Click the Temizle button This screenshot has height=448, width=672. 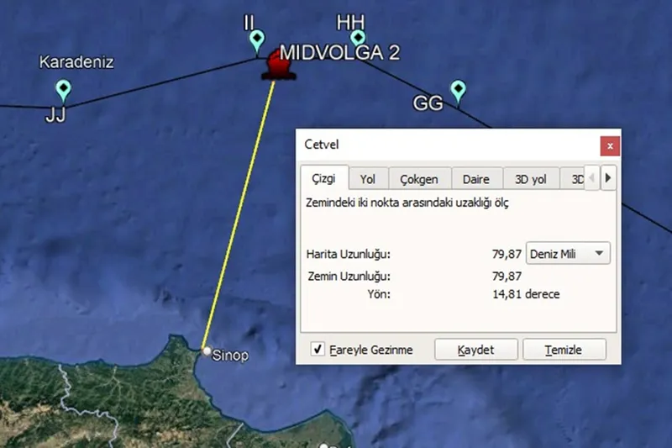click(x=563, y=350)
